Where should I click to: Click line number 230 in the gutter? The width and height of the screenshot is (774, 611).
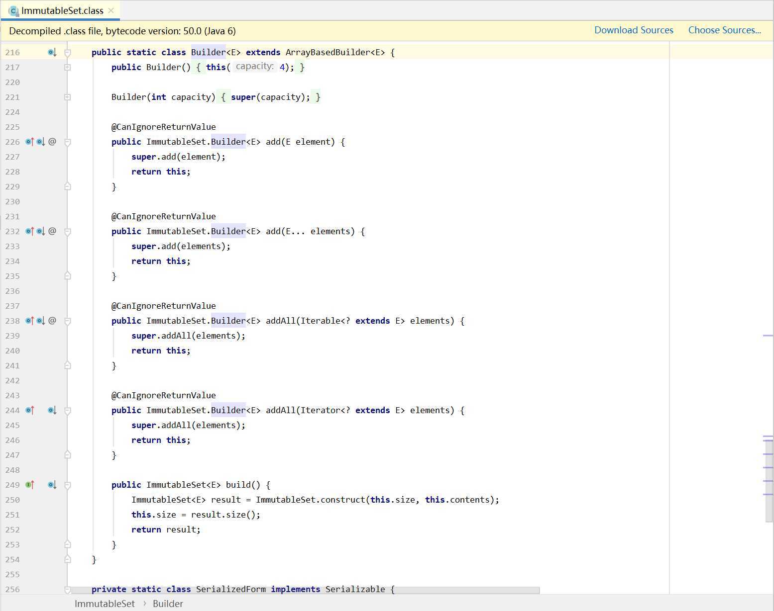(x=12, y=201)
